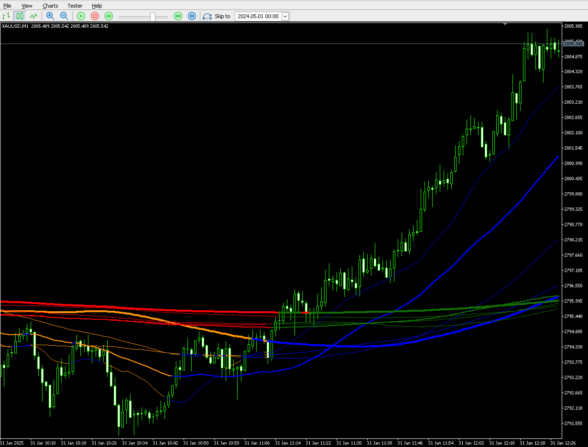
Task: Open the Help menu
Action: click(97, 6)
